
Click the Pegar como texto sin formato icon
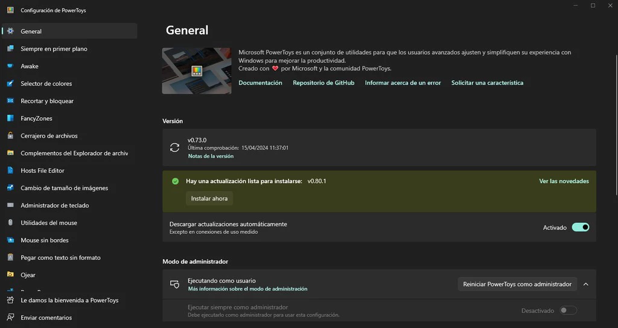pos(11,257)
